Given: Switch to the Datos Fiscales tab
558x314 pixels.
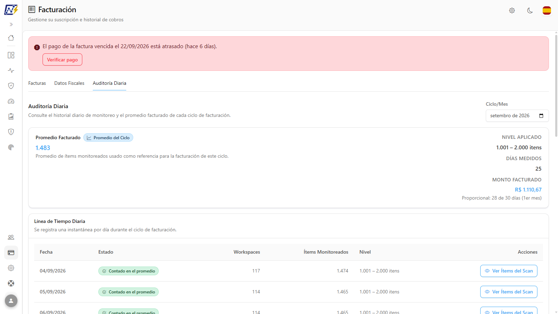Looking at the screenshot, I should tap(69, 83).
